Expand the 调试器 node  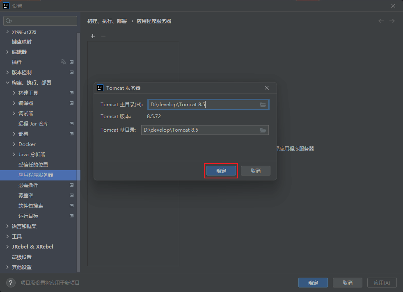tap(14, 113)
